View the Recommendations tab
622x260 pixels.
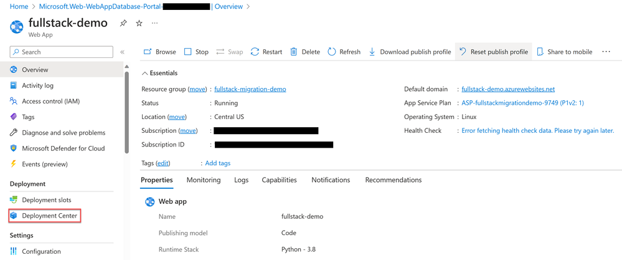(x=393, y=180)
